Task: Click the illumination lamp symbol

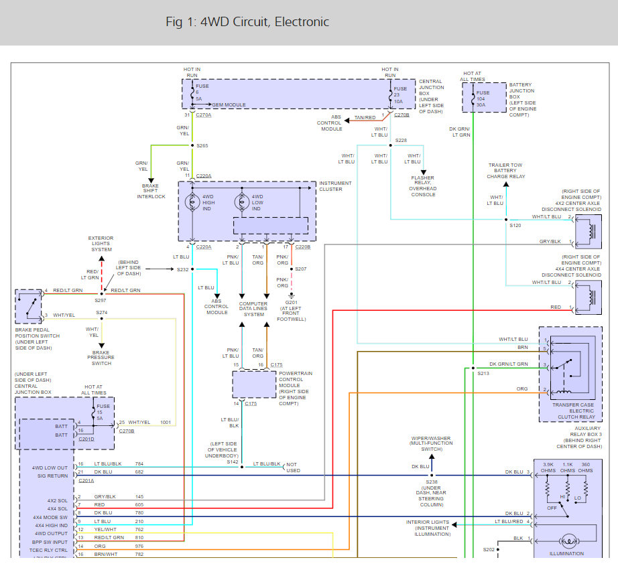Action: 568,542
